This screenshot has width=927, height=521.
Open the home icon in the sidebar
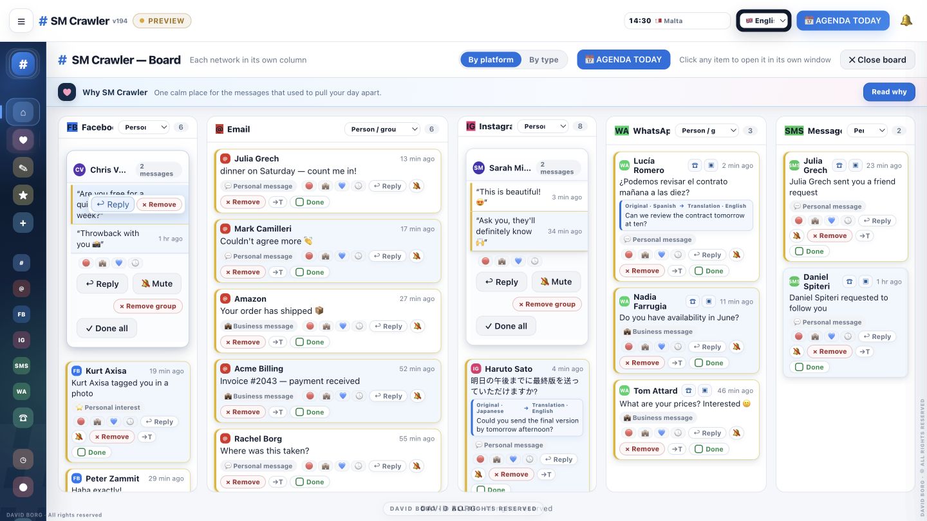23,113
